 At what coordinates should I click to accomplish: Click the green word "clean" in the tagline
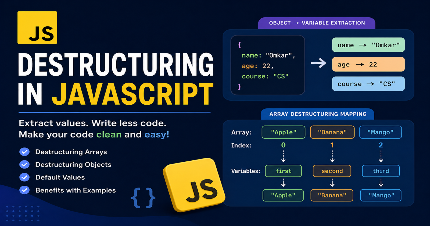coord(109,135)
